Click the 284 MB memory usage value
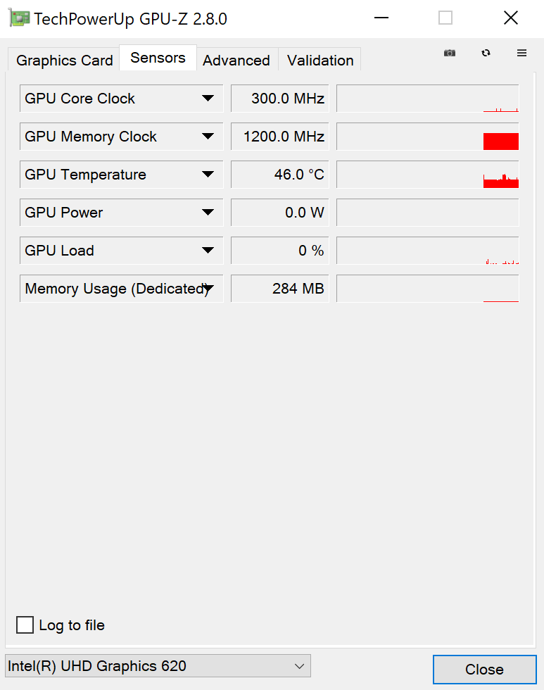Viewport: 544px width, 690px height. click(x=280, y=289)
